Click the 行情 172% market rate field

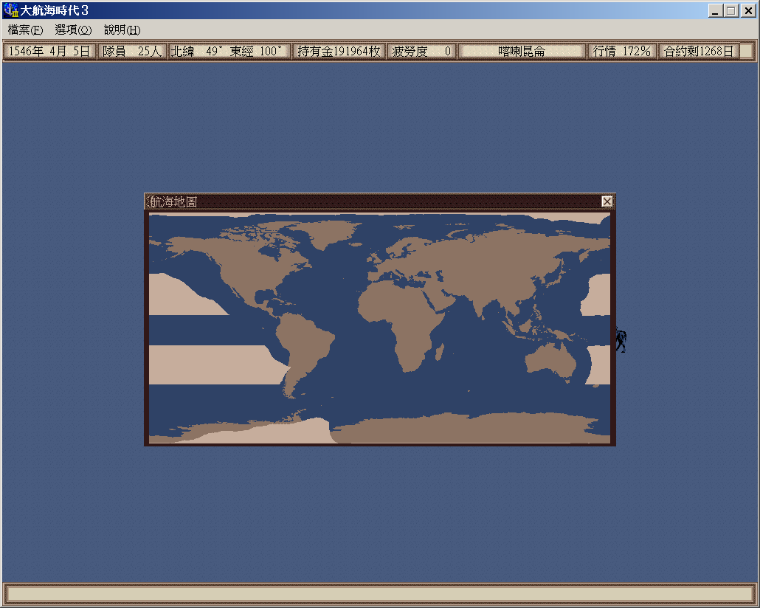(621, 51)
